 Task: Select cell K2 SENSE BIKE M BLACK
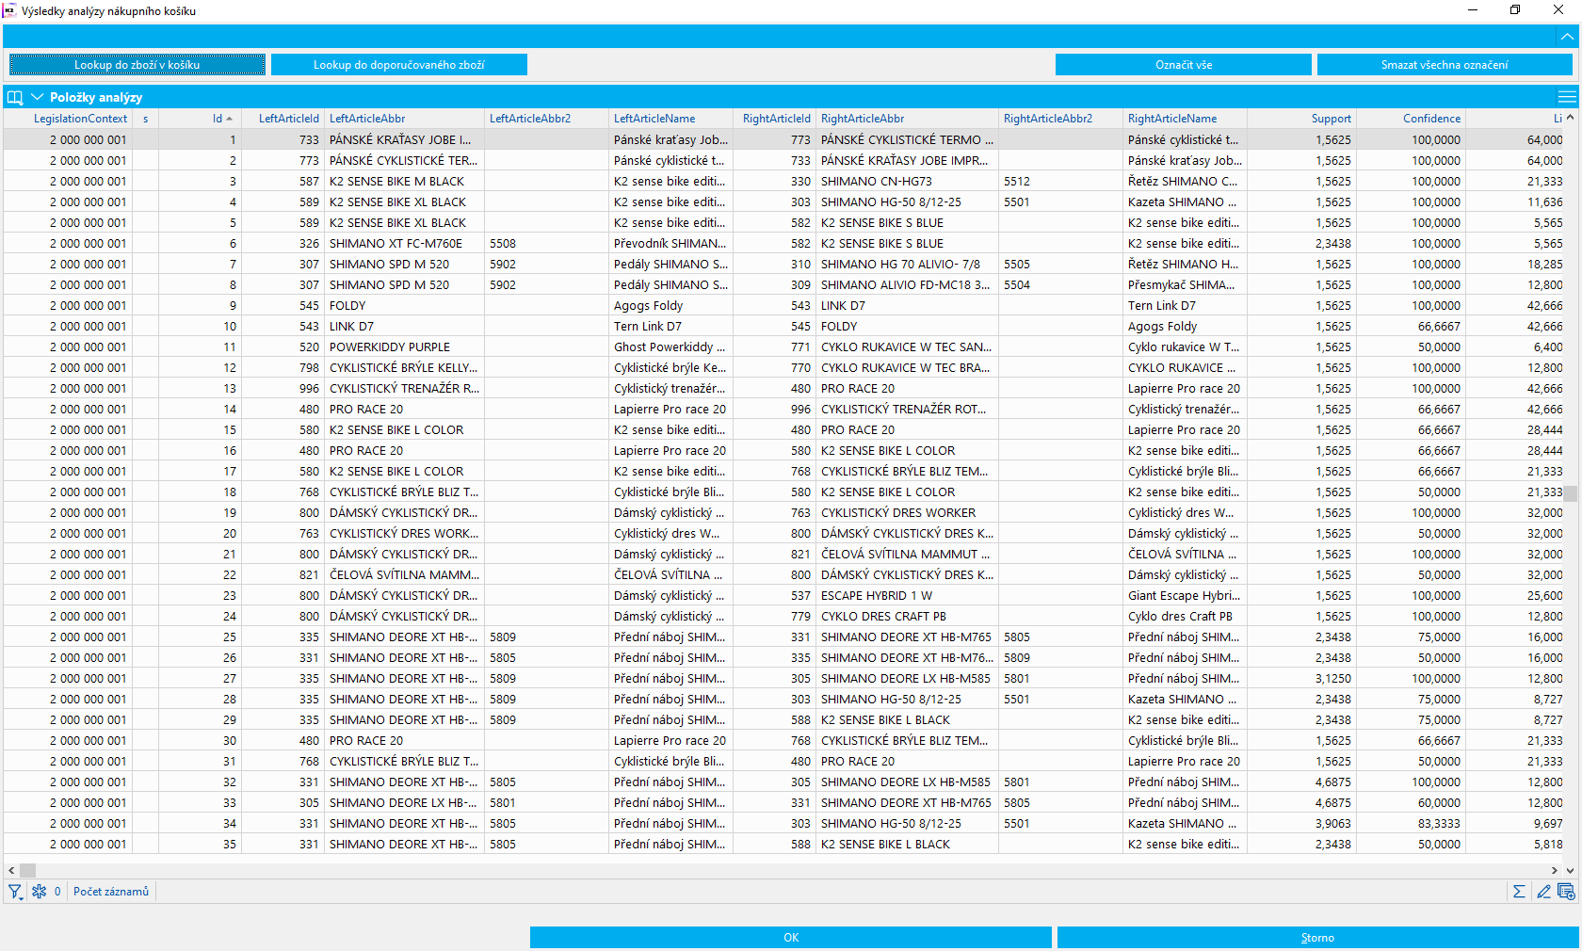[405, 181]
